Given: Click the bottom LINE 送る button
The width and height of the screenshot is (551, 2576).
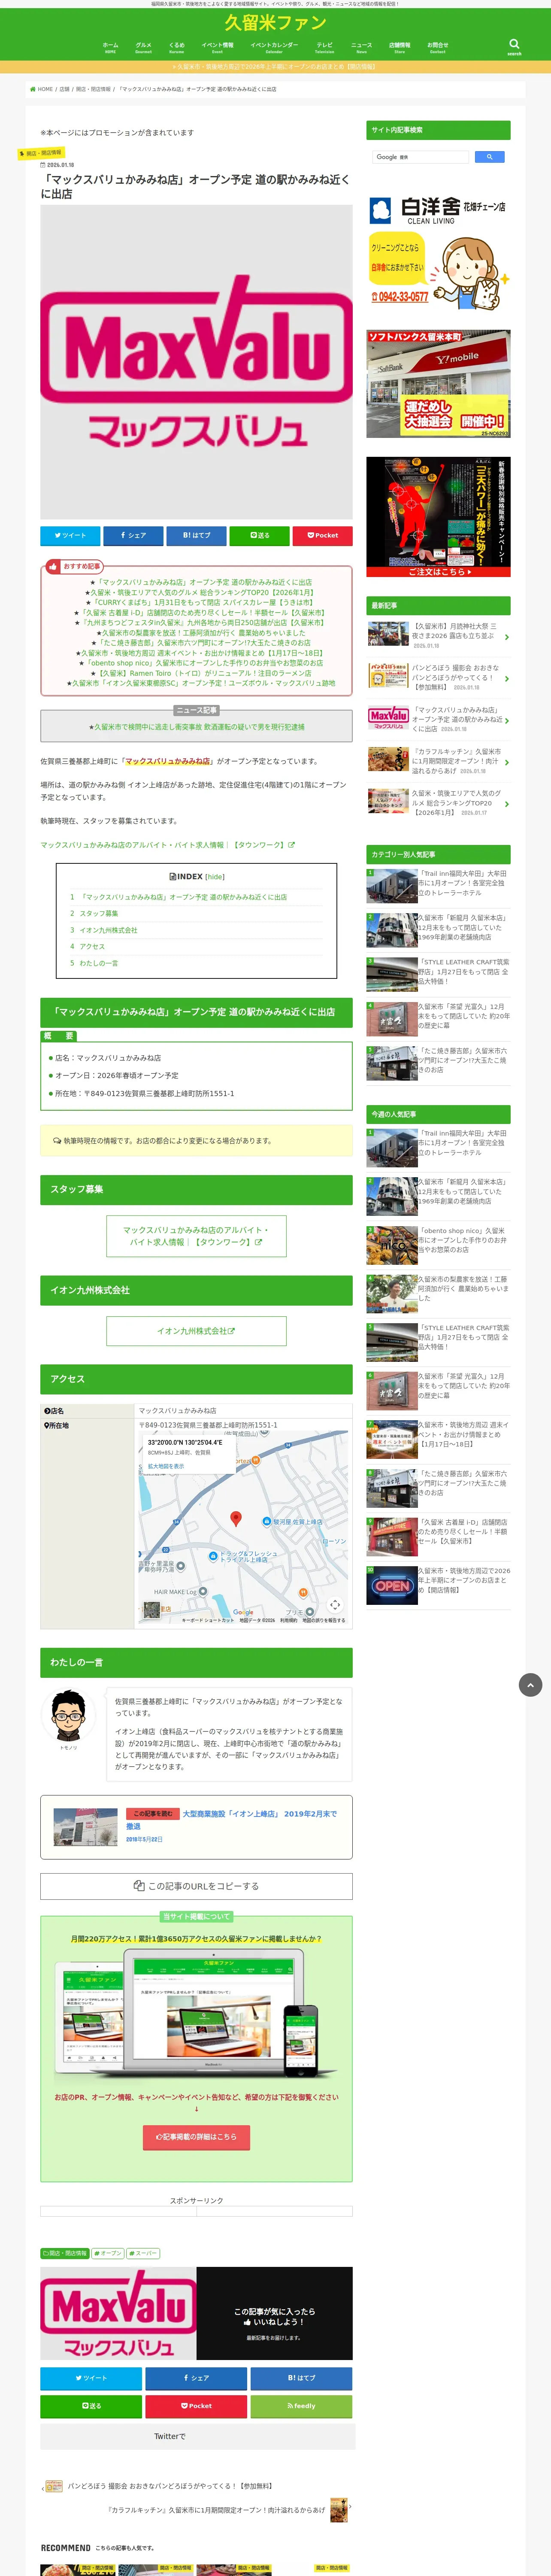Looking at the screenshot, I should click(x=90, y=2406).
